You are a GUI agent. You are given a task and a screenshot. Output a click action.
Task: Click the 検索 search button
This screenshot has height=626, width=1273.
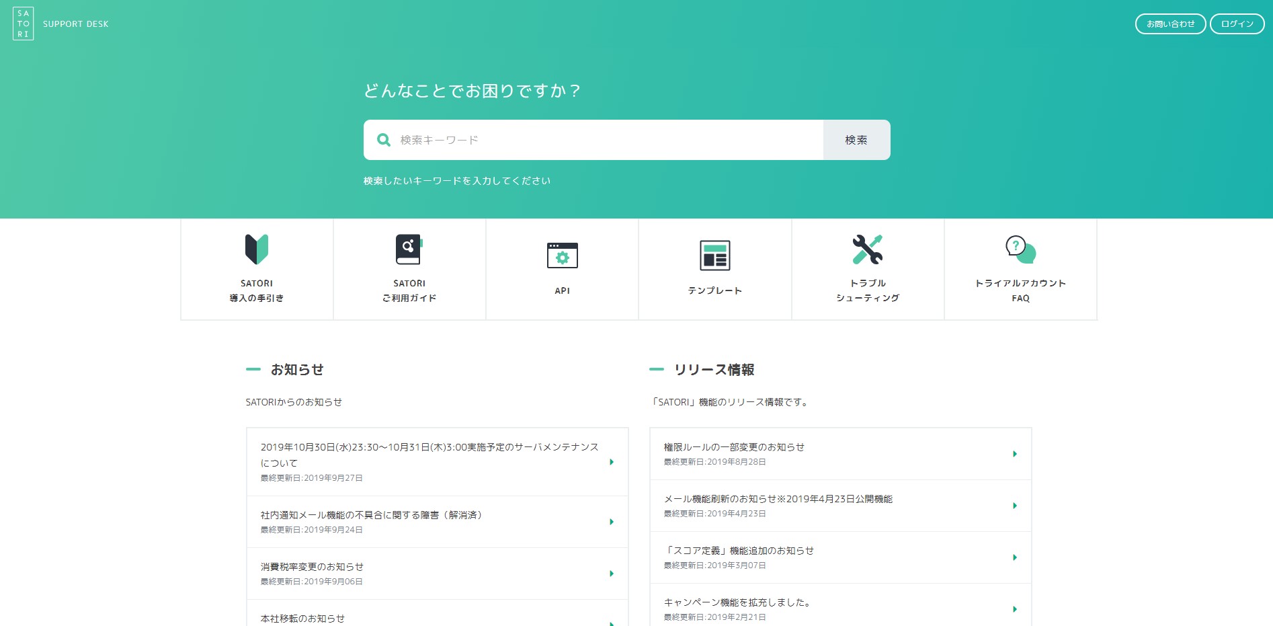(x=856, y=140)
